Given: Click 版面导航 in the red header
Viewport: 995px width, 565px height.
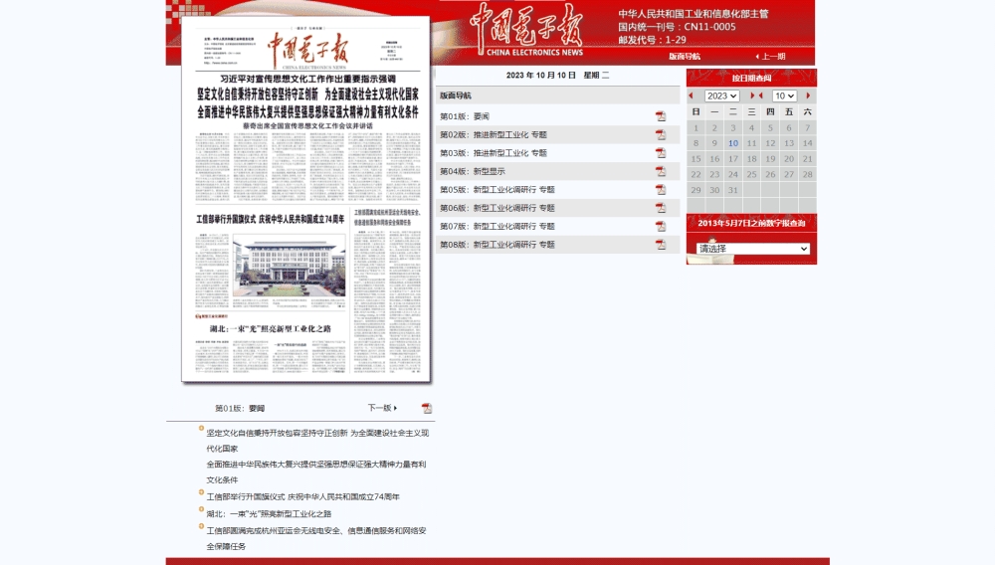Looking at the screenshot, I should point(685,57).
